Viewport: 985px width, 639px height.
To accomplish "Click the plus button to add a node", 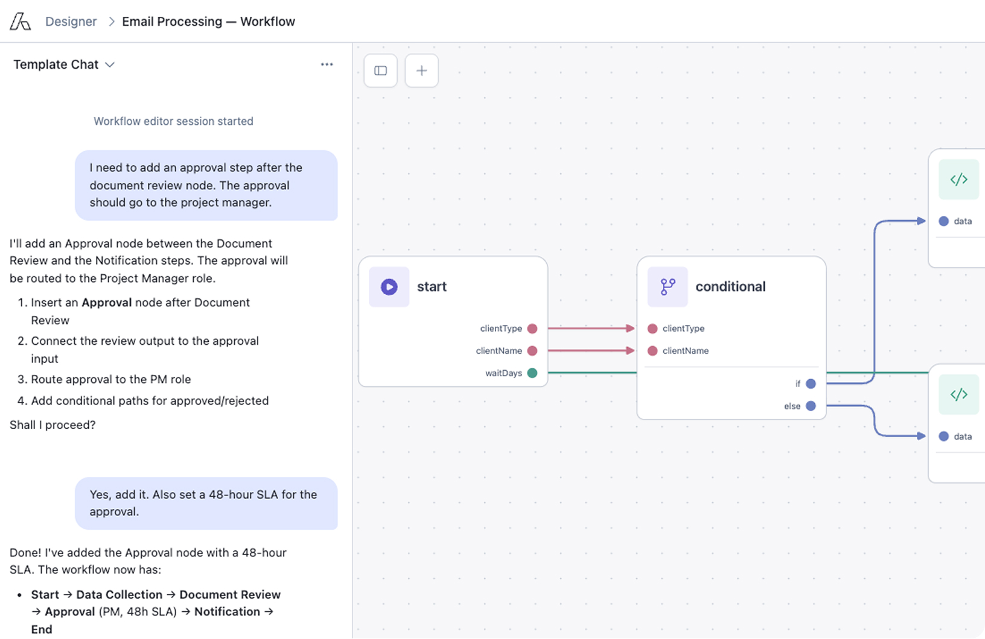I will click(x=422, y=71).
